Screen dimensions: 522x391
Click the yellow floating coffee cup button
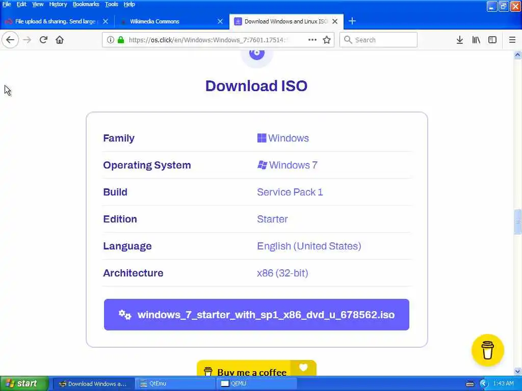pos(488,350)
